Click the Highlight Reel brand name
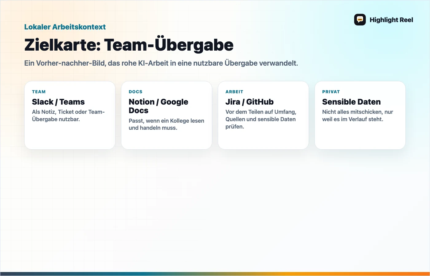The height and width of the screenshot is (276, 430). (391, 20)
